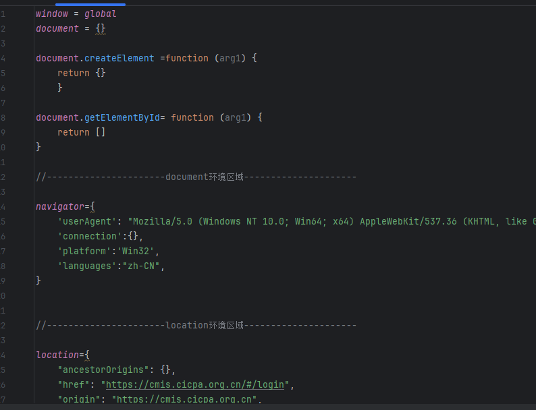
Task: Click the 'function' keyword on createElement line
Action: coord(187,59)
